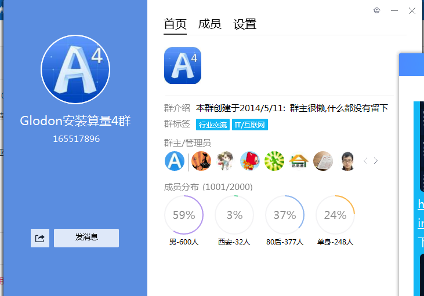Open the 设置 tab
This screenshot has height=296, width=424.
pyautogui.click(x=245, y=24)
